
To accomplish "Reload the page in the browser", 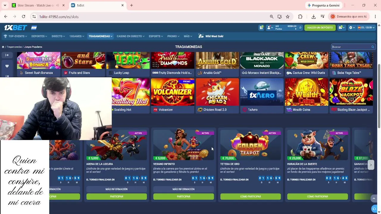I will 24,17.
